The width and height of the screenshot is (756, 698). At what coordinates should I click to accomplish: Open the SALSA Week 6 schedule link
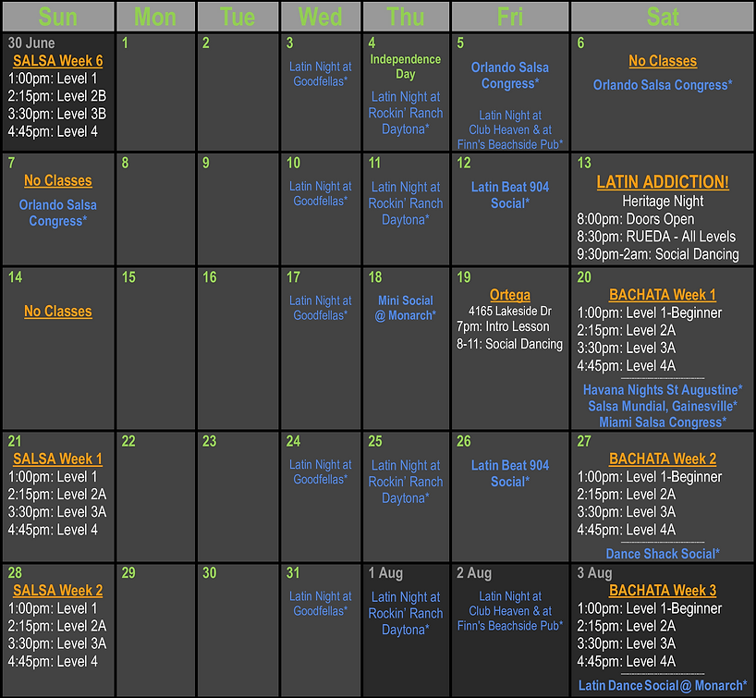click(57, 61)
